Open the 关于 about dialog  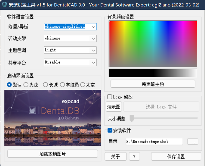[x=116, y=156]
